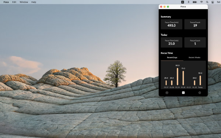Click the Bluetooth icon in menu bar
221x138 pixels.
(x=189, y=2)
